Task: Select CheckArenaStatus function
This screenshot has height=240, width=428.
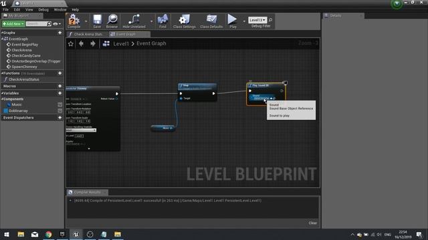Action: tap(24, 79)
